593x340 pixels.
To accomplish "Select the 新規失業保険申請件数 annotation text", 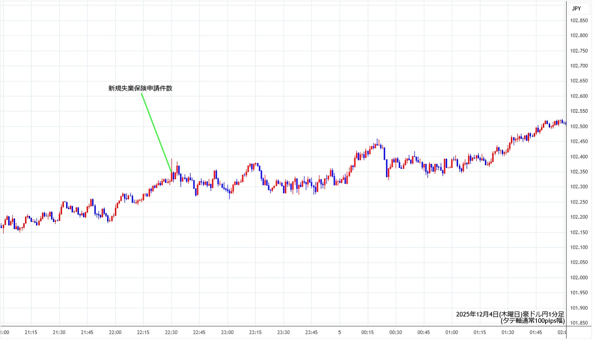I will 140,89.
